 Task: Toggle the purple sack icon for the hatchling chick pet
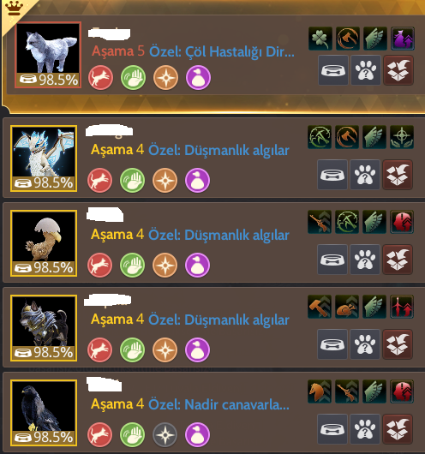197,265
